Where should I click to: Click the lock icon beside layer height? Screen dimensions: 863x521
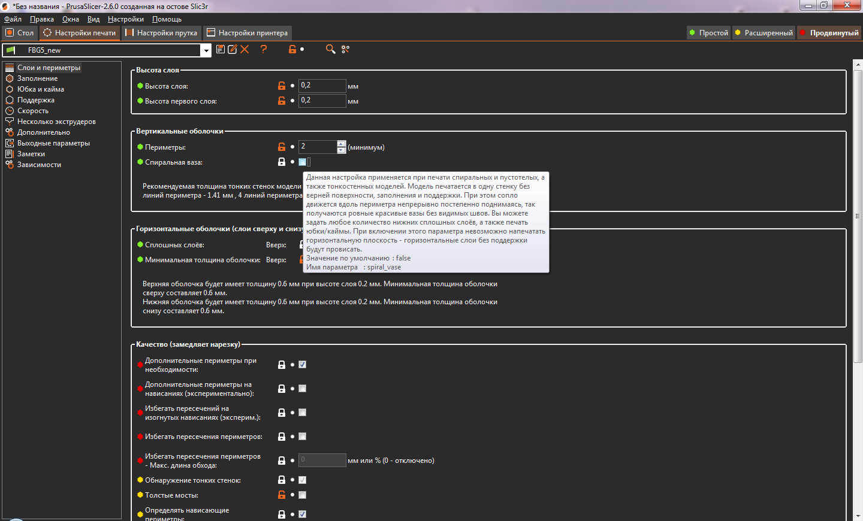[282, 86]
